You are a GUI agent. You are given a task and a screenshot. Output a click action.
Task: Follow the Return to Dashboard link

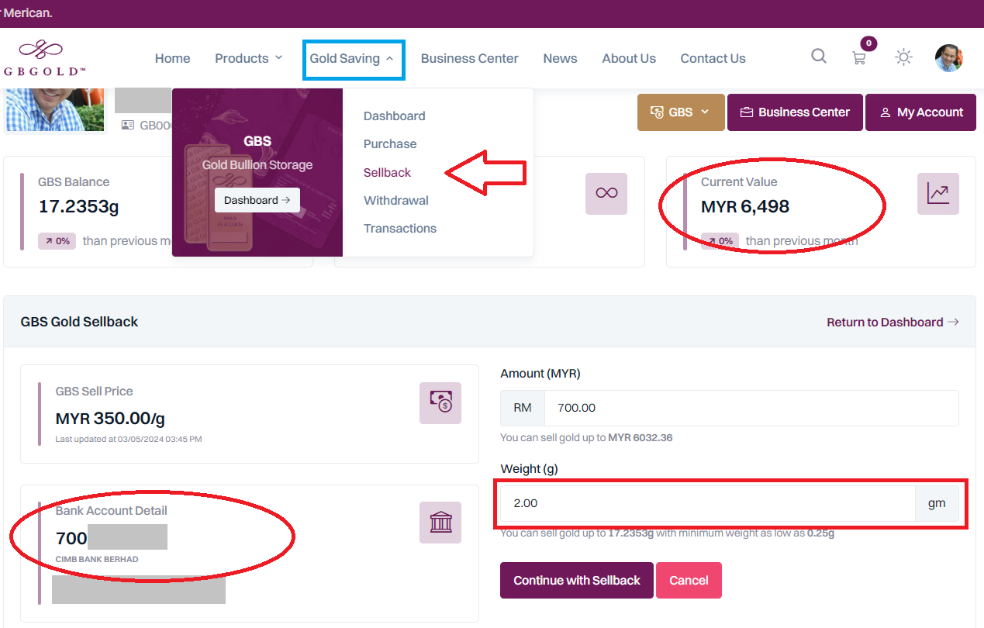coord(892,322)
